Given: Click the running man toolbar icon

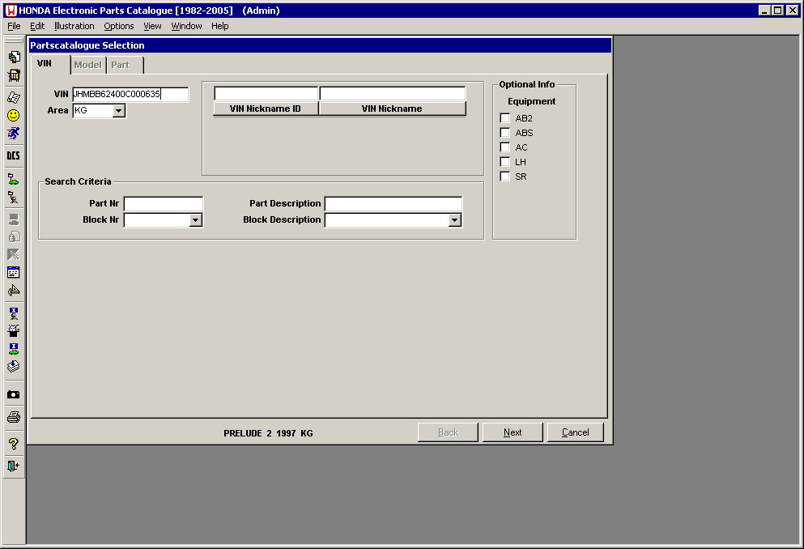Looking at the screenshot, I should [x=13, y=134].
